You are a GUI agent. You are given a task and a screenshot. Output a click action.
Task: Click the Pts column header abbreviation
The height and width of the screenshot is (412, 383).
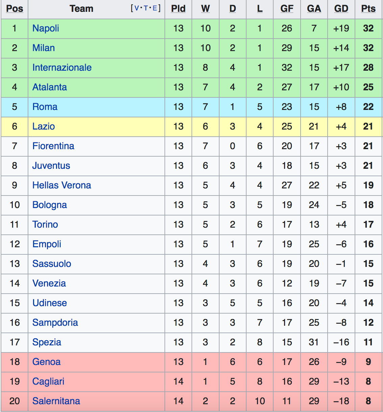(368, 9)
